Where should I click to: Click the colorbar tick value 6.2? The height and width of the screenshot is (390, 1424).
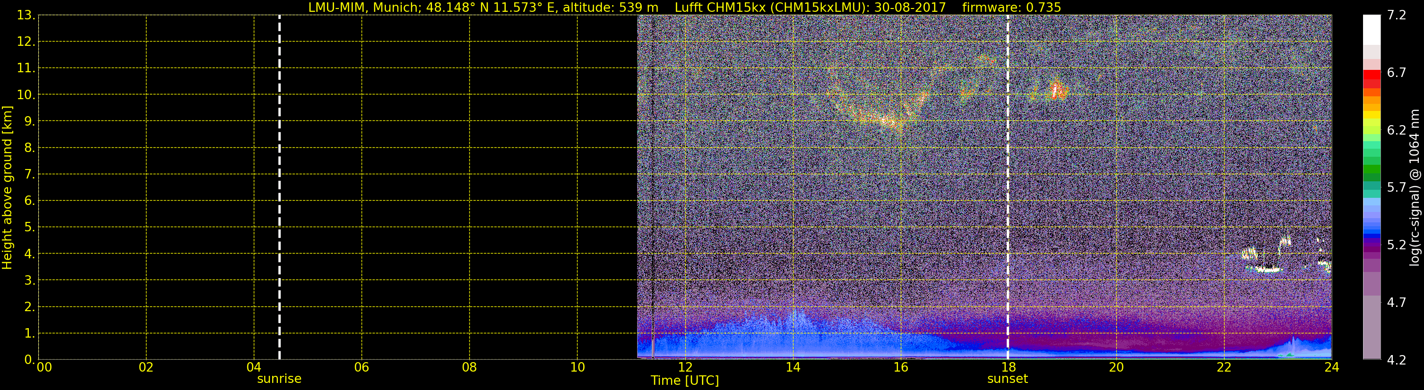point(1397,130)
